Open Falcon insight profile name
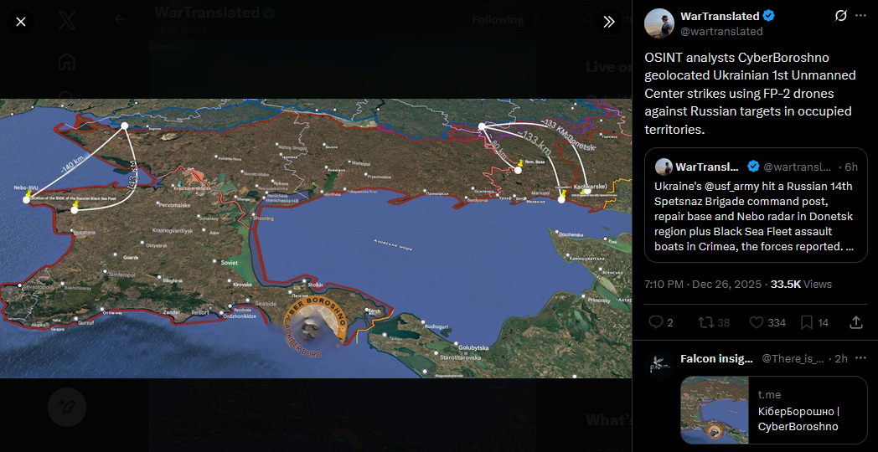Image resolution: width=878 pixels, height=452 pixels. [717, 358]
